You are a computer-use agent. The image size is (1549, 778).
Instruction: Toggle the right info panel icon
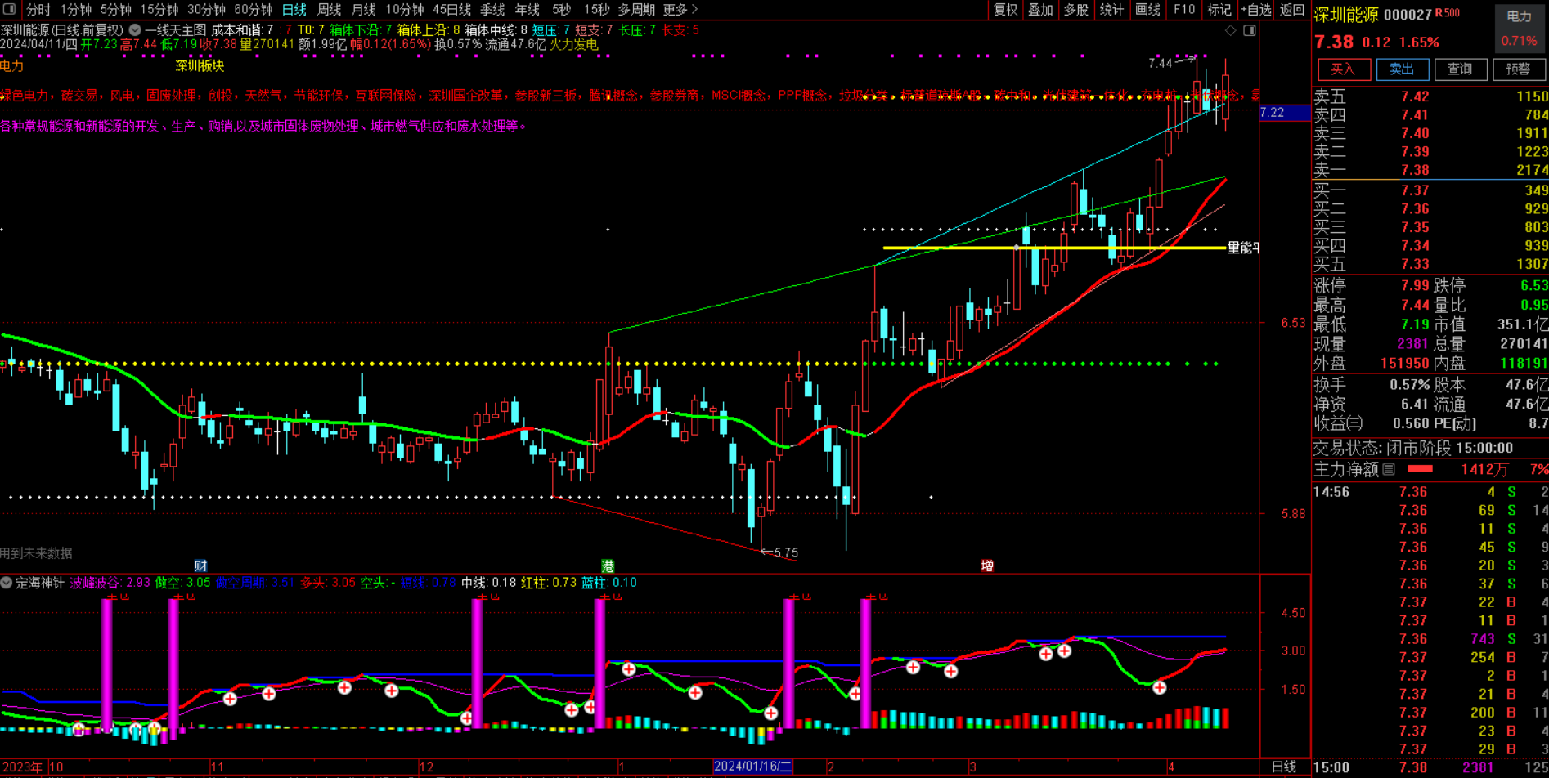[x=1250, y=30]
